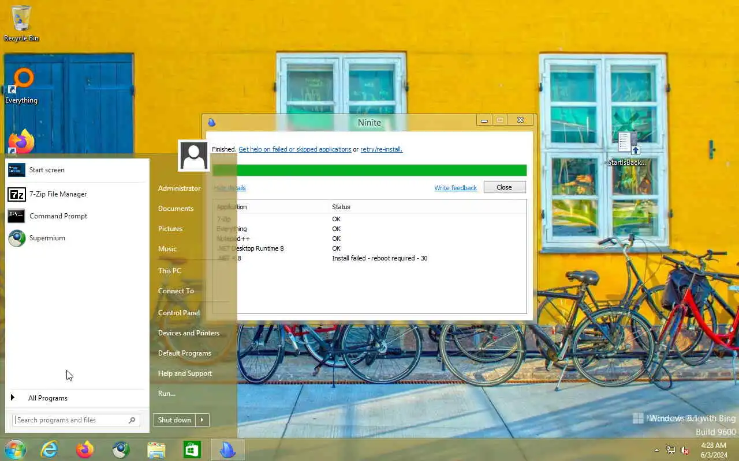Open File Explorer from taskbar
The width and height of the screenshot is (739, 461).
pos(156,449)
